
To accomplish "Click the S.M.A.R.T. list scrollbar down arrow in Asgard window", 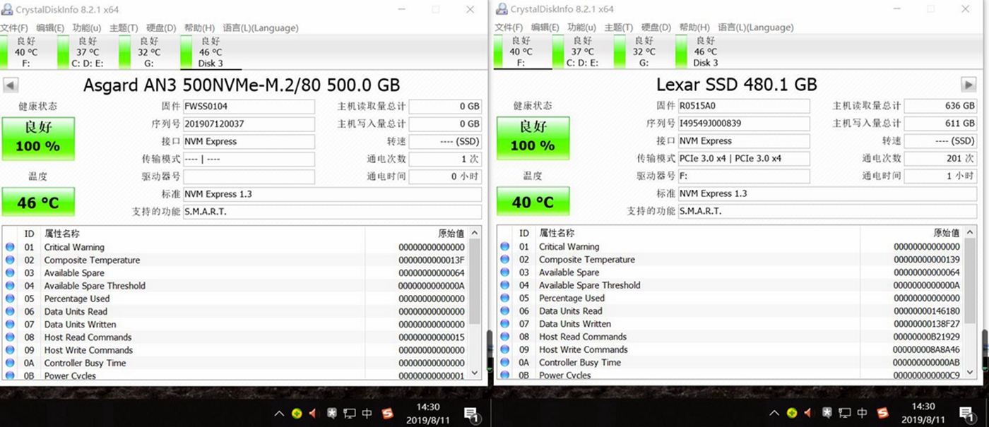I will (475, 373).
